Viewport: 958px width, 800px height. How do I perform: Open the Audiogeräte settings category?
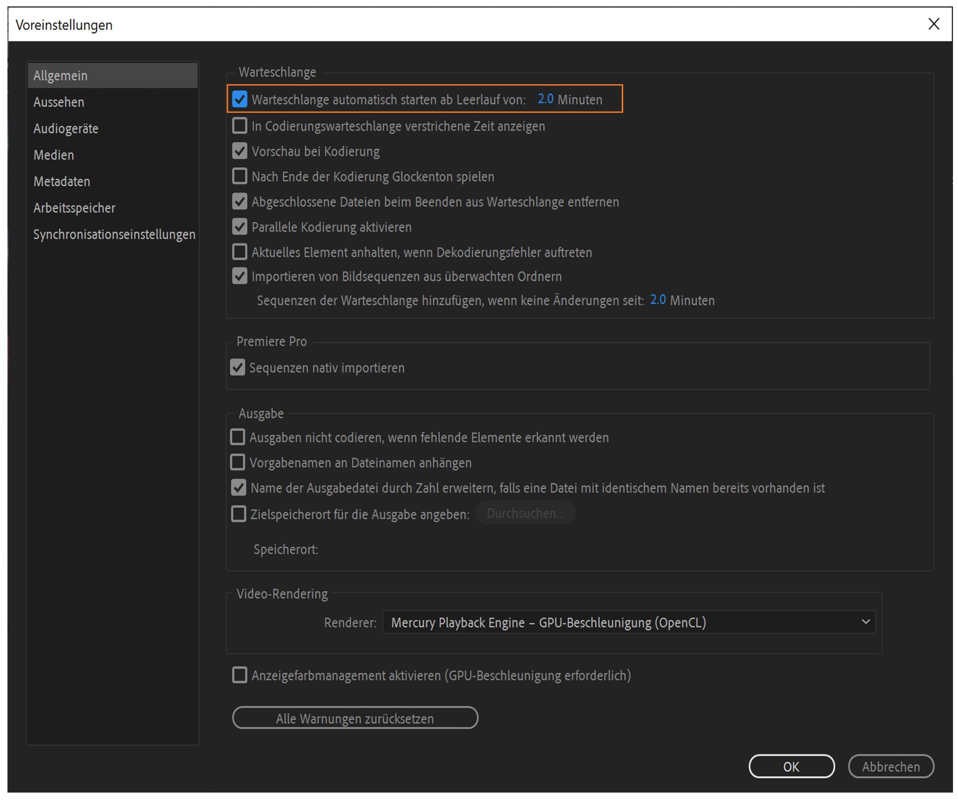(x=66, y=129)
